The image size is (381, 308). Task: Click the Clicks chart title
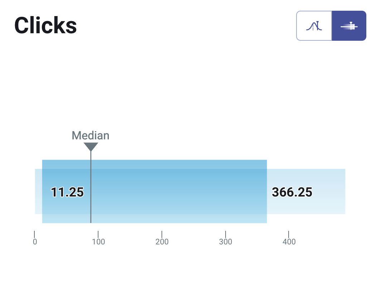click(45, 25)
